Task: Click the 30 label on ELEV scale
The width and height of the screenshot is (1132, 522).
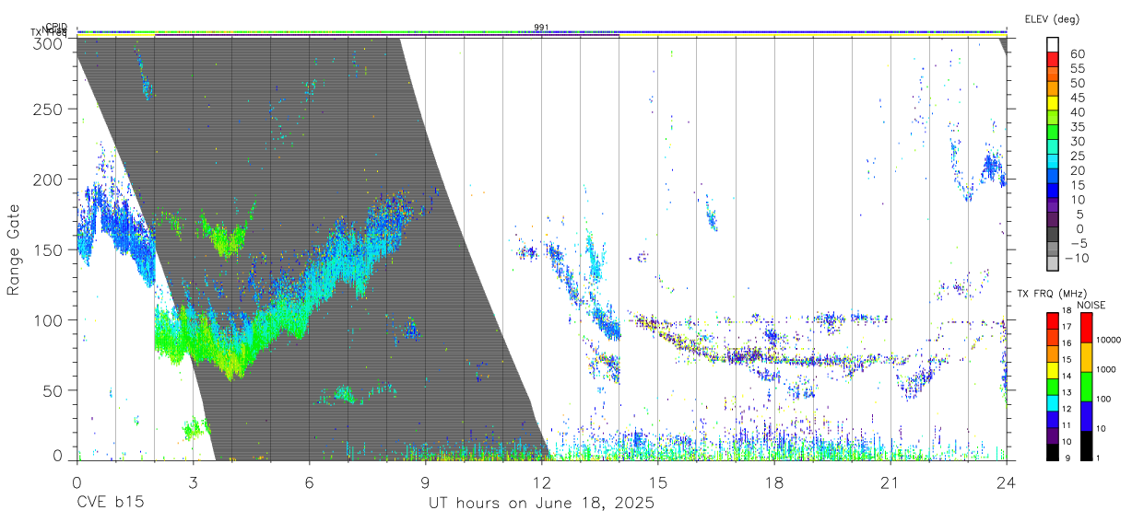Action: [1077, 141]
